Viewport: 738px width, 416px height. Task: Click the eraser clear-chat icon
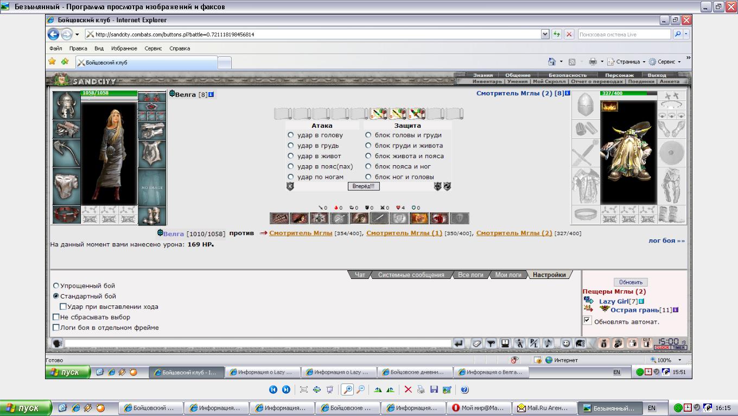[476, 343]
